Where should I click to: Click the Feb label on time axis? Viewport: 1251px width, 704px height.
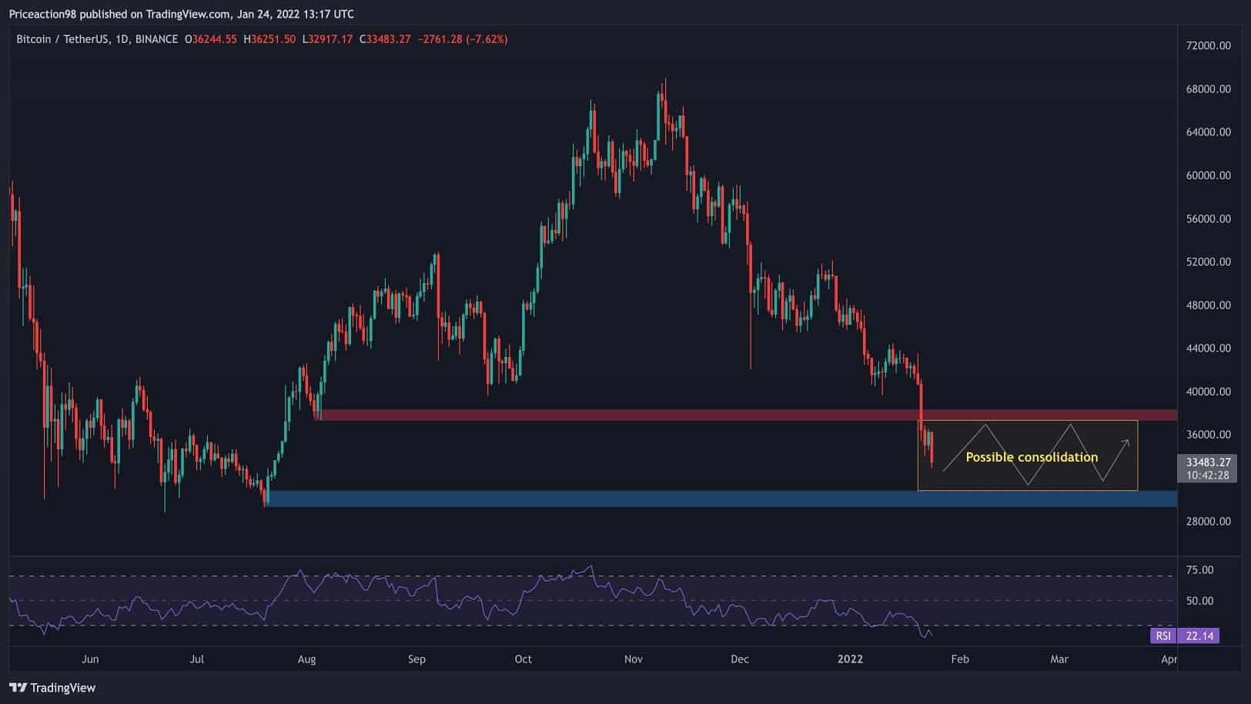click(959, 659)
